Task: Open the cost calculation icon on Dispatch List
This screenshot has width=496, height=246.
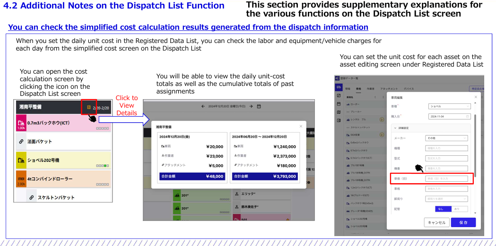Action: [x=88, y=107]
